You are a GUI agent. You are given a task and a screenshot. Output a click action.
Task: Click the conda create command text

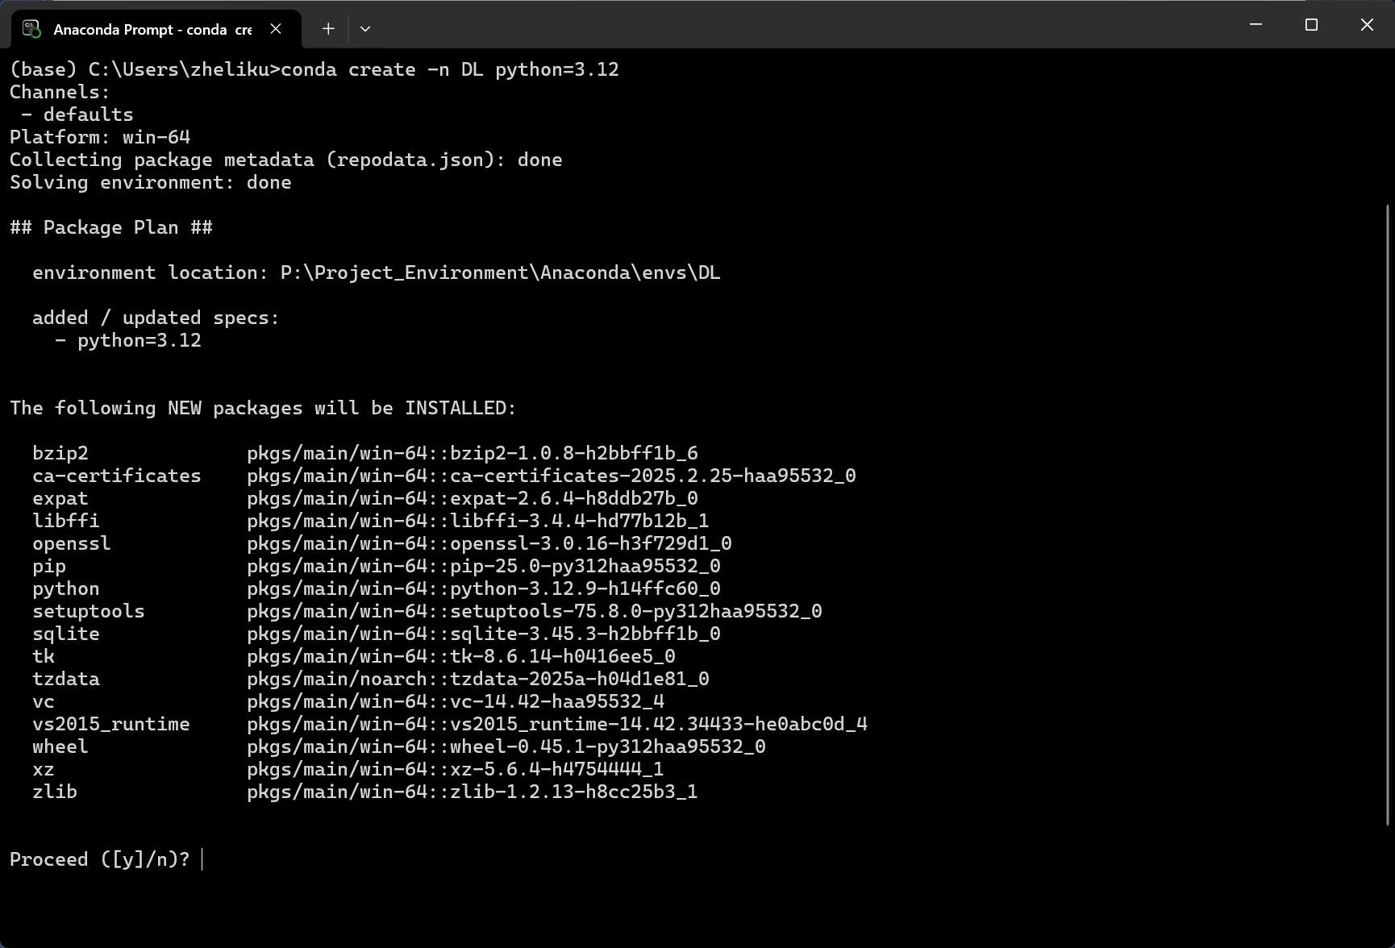click(450, 69)
